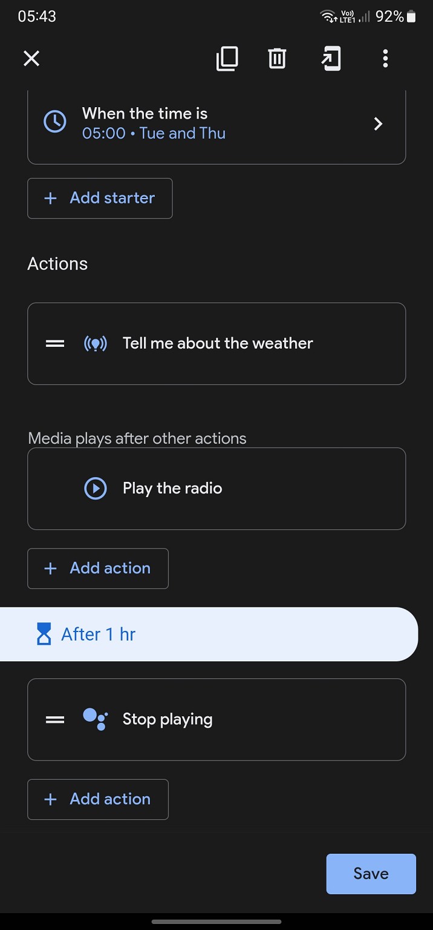Tap the play icon beside Play the radio
Image resolution: width=433 pixels, height=930 pixels.
coord(96,489)
